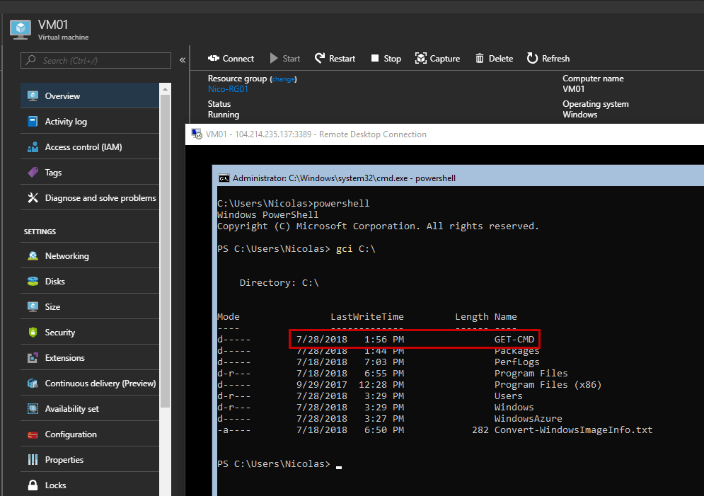The height and width of the screenshot is (496, 704).
Task: Click the Extensions icon
Action: click(33, 358)
